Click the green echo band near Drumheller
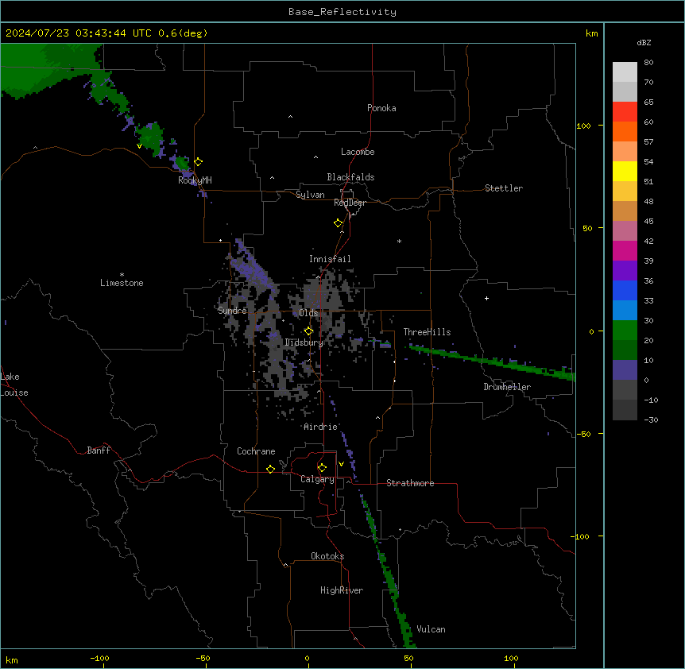685x669 pixels. click(x=493, y=362)
